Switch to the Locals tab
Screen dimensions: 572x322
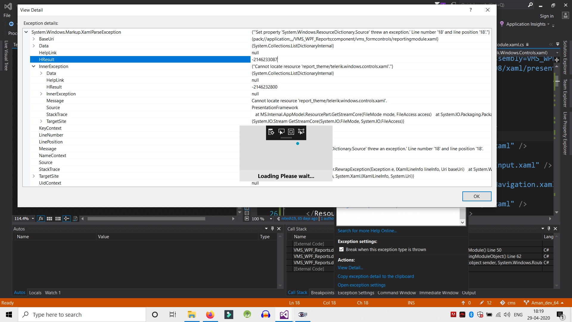tap(35, 292)
